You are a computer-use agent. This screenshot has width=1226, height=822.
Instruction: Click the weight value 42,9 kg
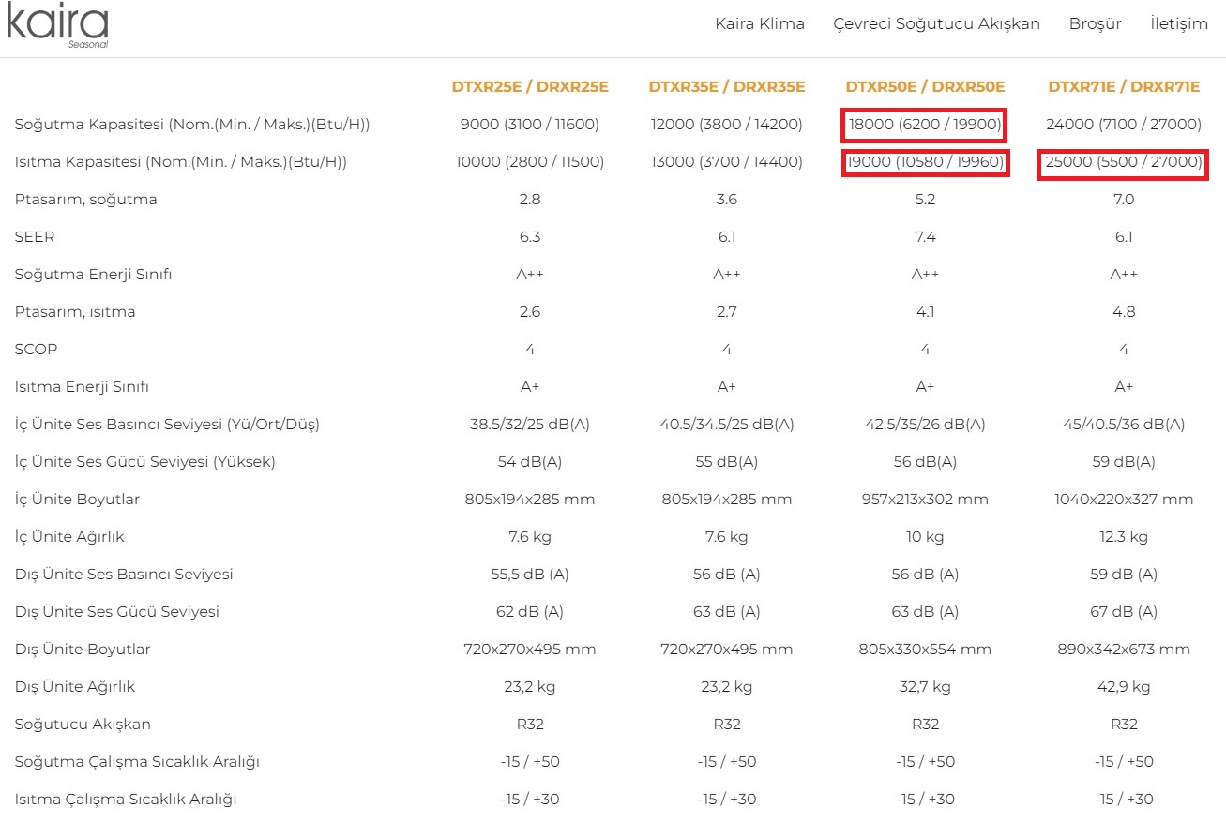[1124, 687]
